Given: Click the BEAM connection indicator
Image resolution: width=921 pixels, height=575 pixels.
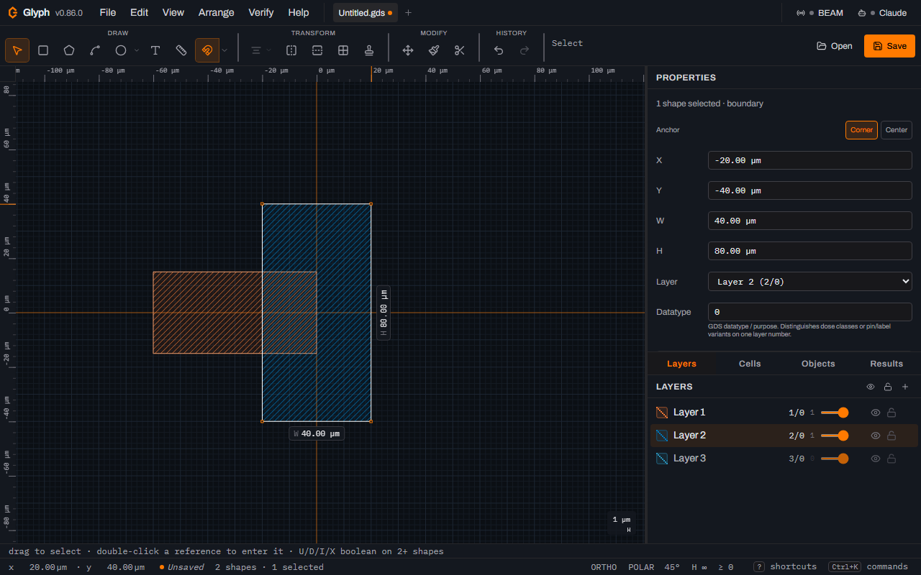Looking at the screenshot, I should coord(820,13).
